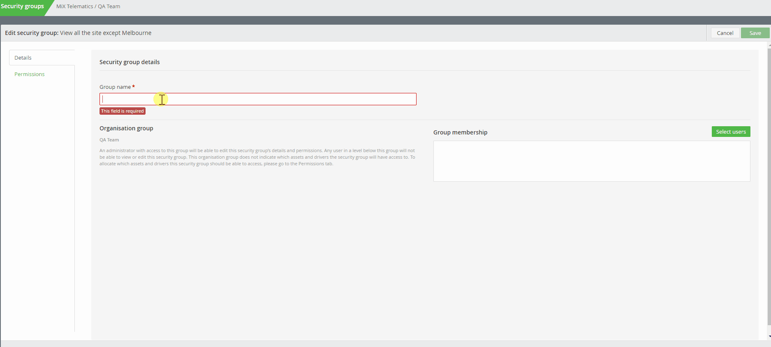
Task: Click the Edit security group title text
Action: (78, 33)
